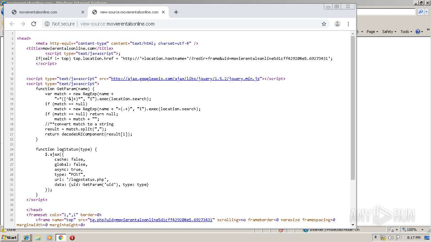The width and height of the screenshot is (431, 242).
Task: Close the movierentalsonline.com tab
Action: [x=83, y=12]
